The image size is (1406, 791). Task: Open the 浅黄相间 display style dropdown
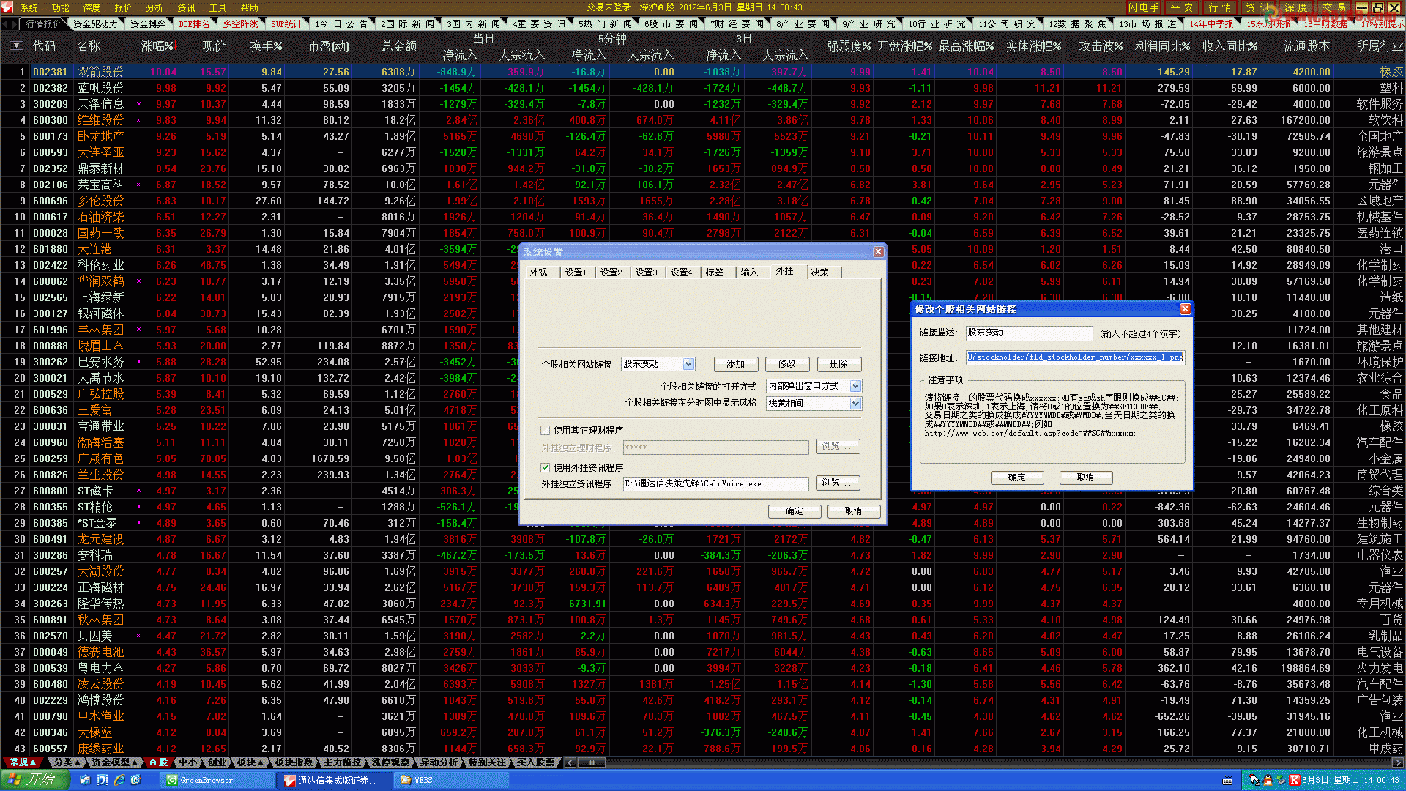tap(855, 404)
